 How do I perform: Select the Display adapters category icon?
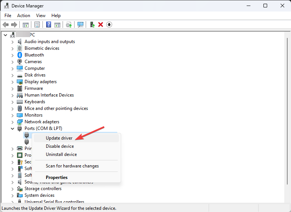tap(20, 82)
